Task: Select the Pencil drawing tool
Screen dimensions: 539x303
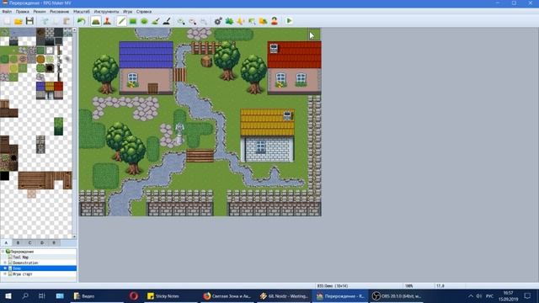Action: [x=121, y=21]
